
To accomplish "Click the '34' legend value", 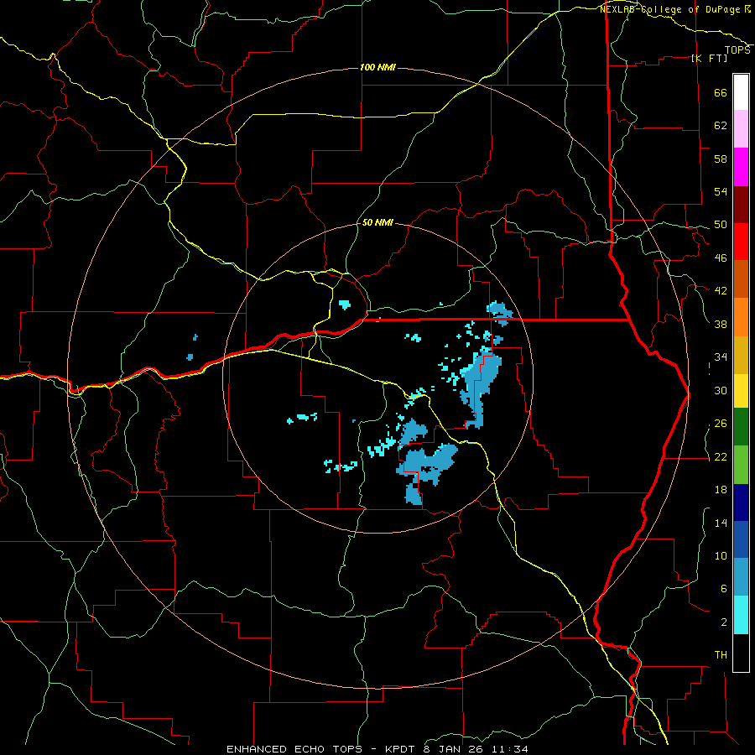I will click(721, 357).
